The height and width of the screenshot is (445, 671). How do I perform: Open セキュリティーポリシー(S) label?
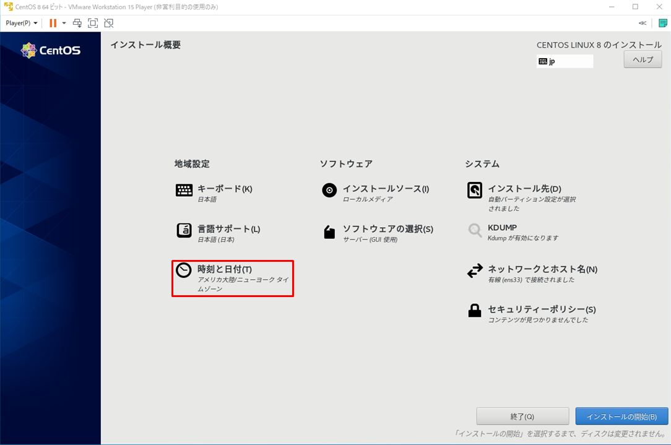542,309
